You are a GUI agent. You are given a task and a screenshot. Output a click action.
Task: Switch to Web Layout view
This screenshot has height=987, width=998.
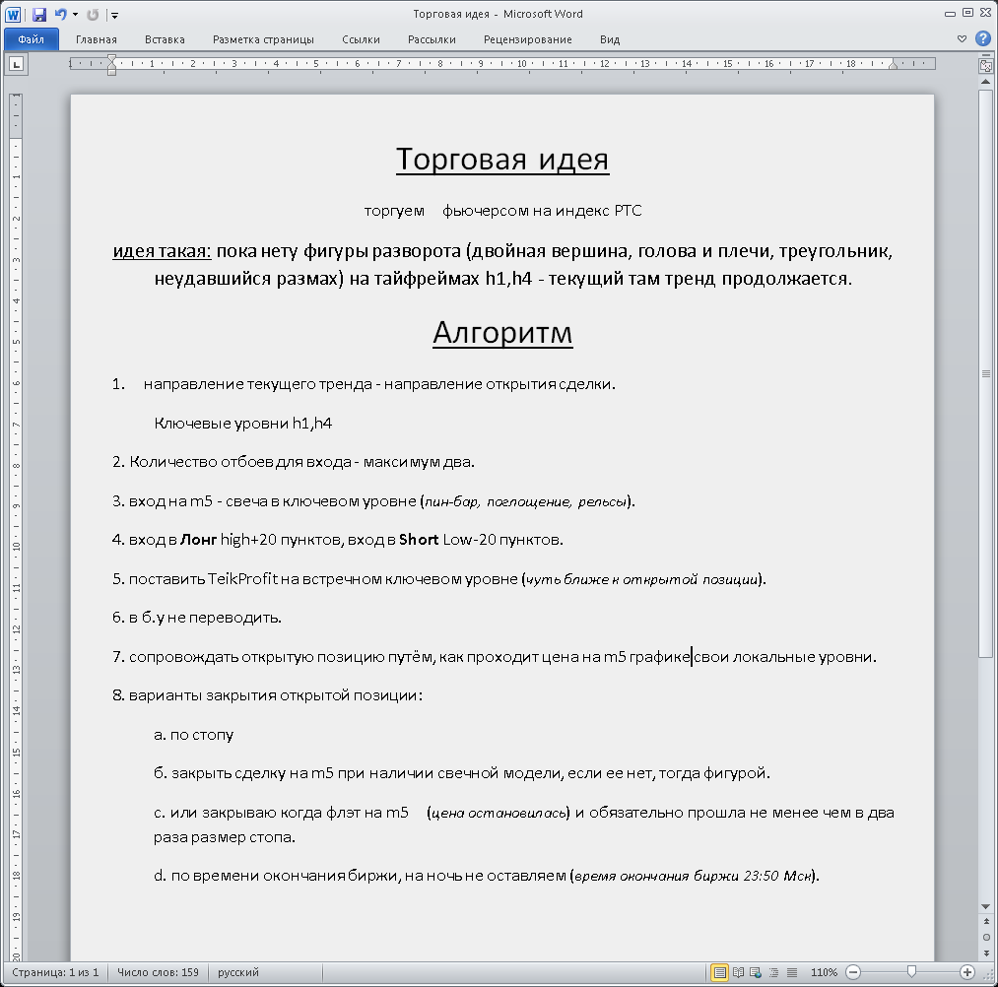pyautogui.click(x=757, y=972)
